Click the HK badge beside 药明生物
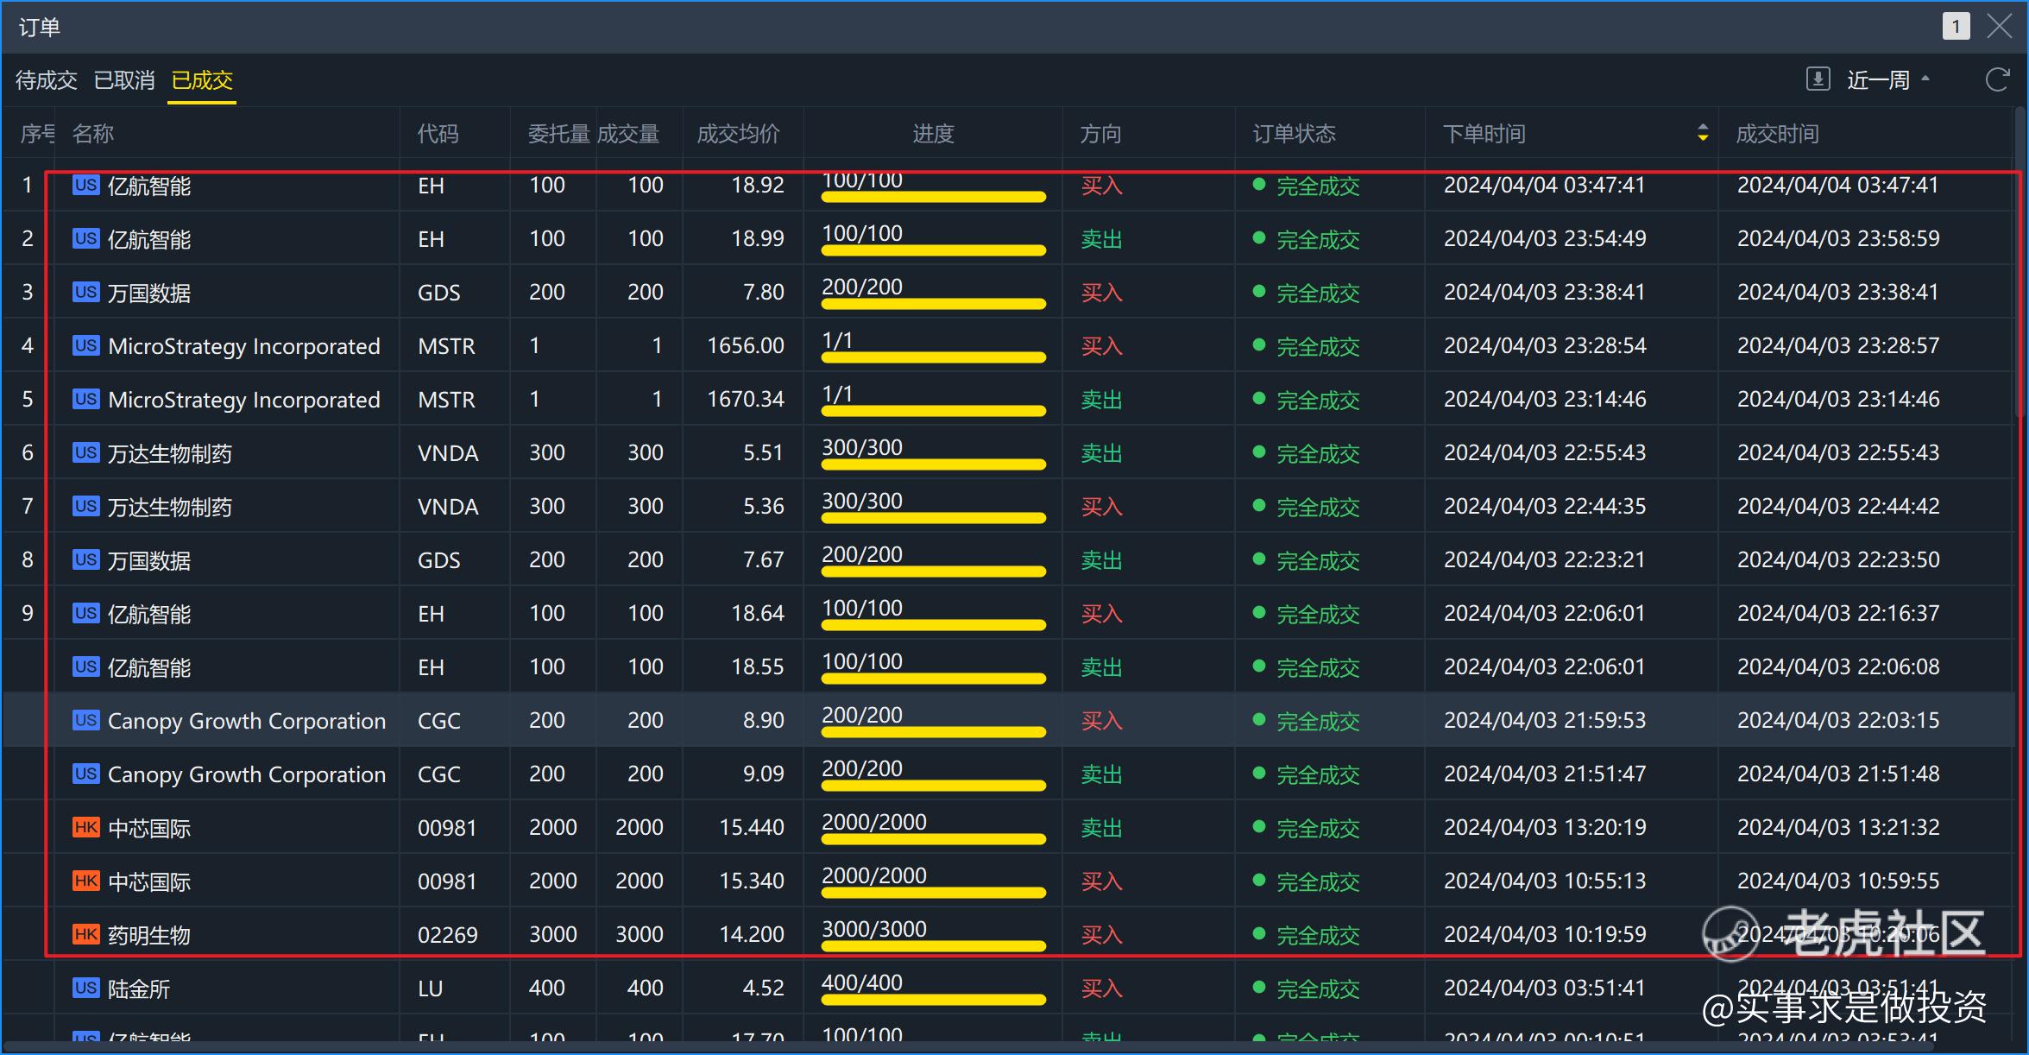This screenshot has height=1055, width=2029. click(x=85, y=934)
